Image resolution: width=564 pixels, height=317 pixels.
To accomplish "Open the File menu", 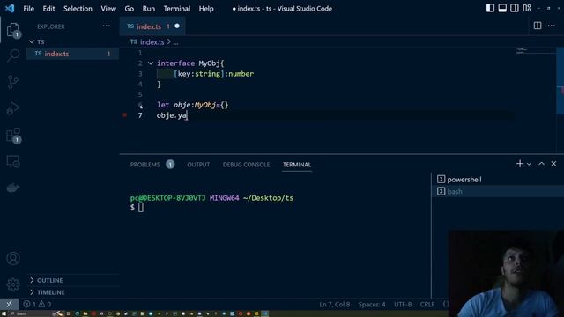I will [28, 8].
